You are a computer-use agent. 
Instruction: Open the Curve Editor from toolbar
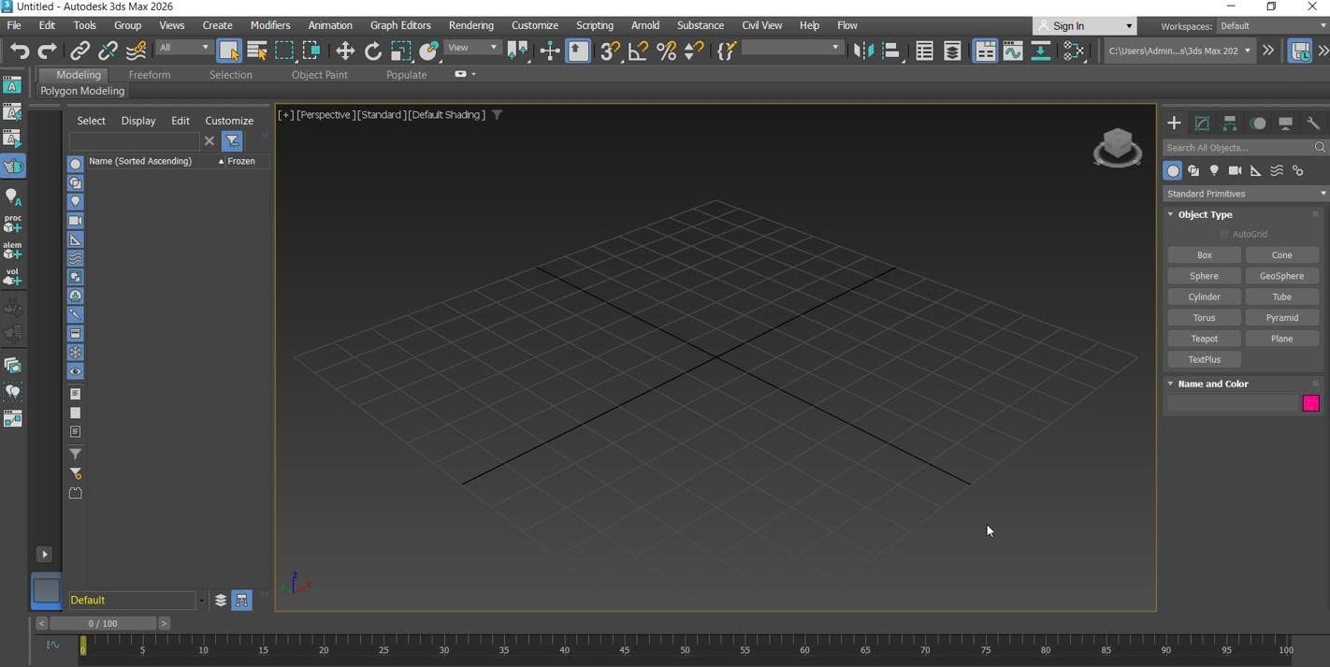(x=1013, y=51)
